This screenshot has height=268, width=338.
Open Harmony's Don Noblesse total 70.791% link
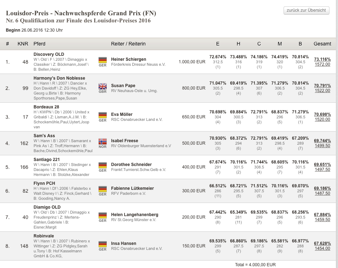tap(322, 86)
